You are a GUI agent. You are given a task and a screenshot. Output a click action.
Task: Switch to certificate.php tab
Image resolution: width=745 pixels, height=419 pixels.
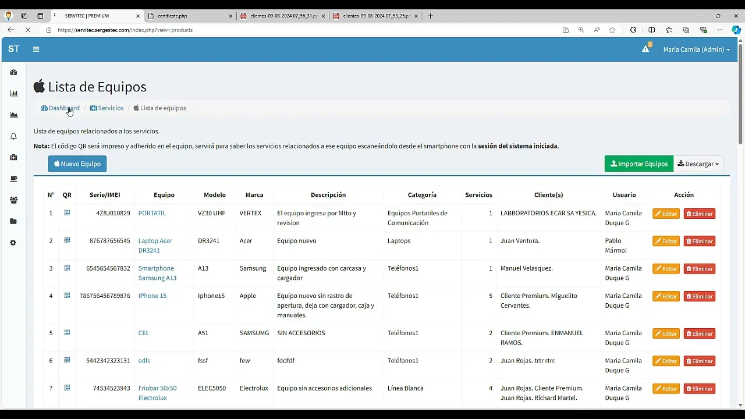[x=189, y=16]
